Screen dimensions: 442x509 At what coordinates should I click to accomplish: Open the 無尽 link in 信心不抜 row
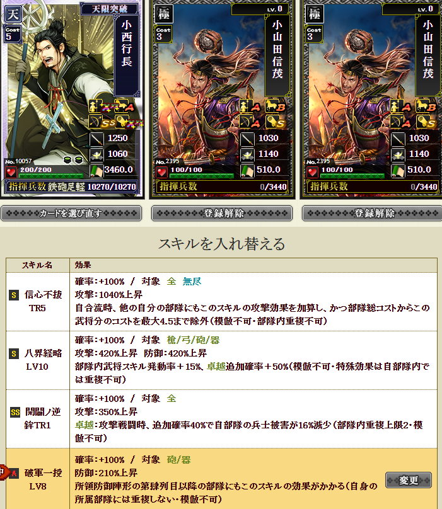[x=192, y=282]
